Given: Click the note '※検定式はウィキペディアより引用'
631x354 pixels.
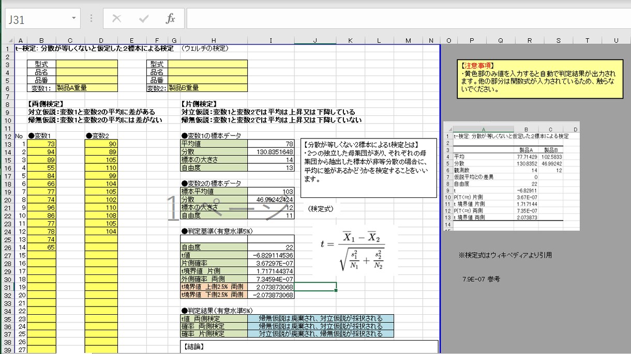Looking at the screenshot, I should tap(505, 255).
